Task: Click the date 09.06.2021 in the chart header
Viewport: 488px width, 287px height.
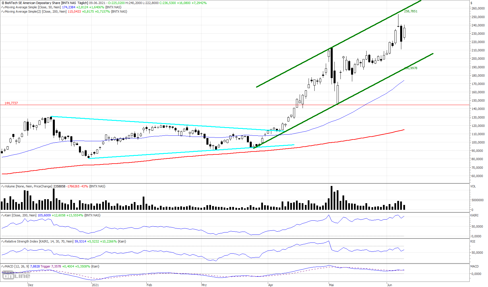Action: pyautogui.click(x=97, y=3)
